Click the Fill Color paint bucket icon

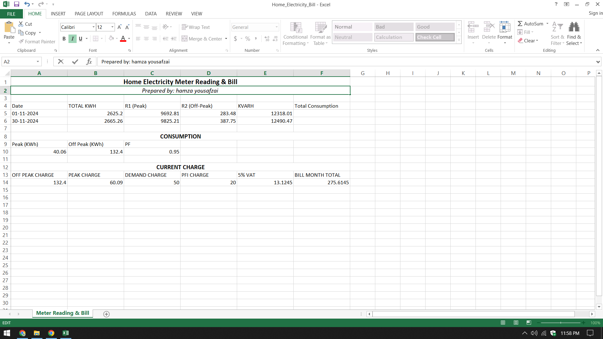point(111,39)
